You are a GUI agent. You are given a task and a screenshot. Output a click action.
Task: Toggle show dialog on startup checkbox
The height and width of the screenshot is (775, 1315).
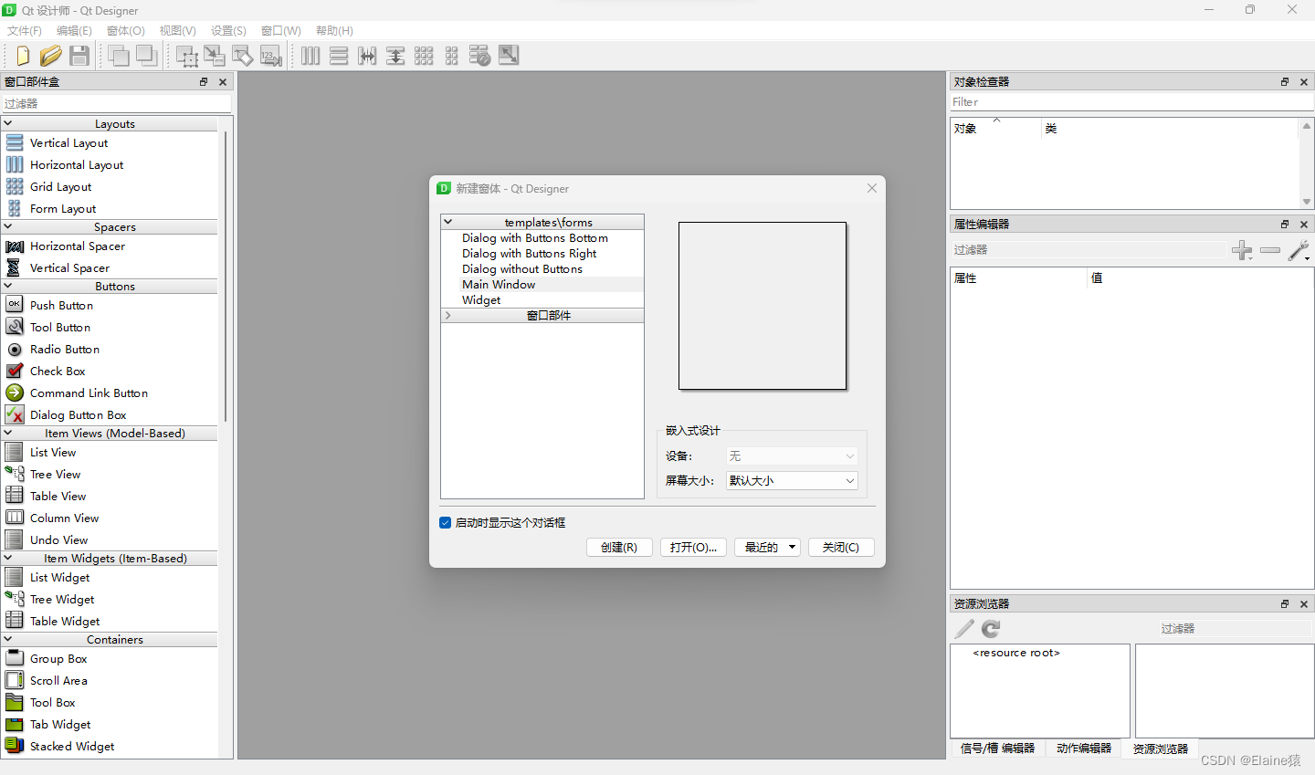click(x=446, y=523)
